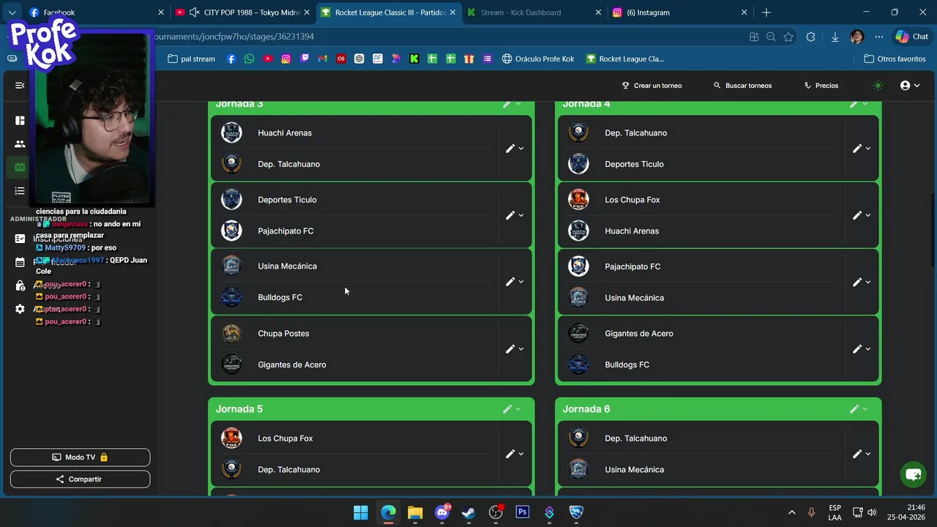Open the Oráculo Profe Kok bookmark
This screenshot has width=937, height=527.
(538, 59)
